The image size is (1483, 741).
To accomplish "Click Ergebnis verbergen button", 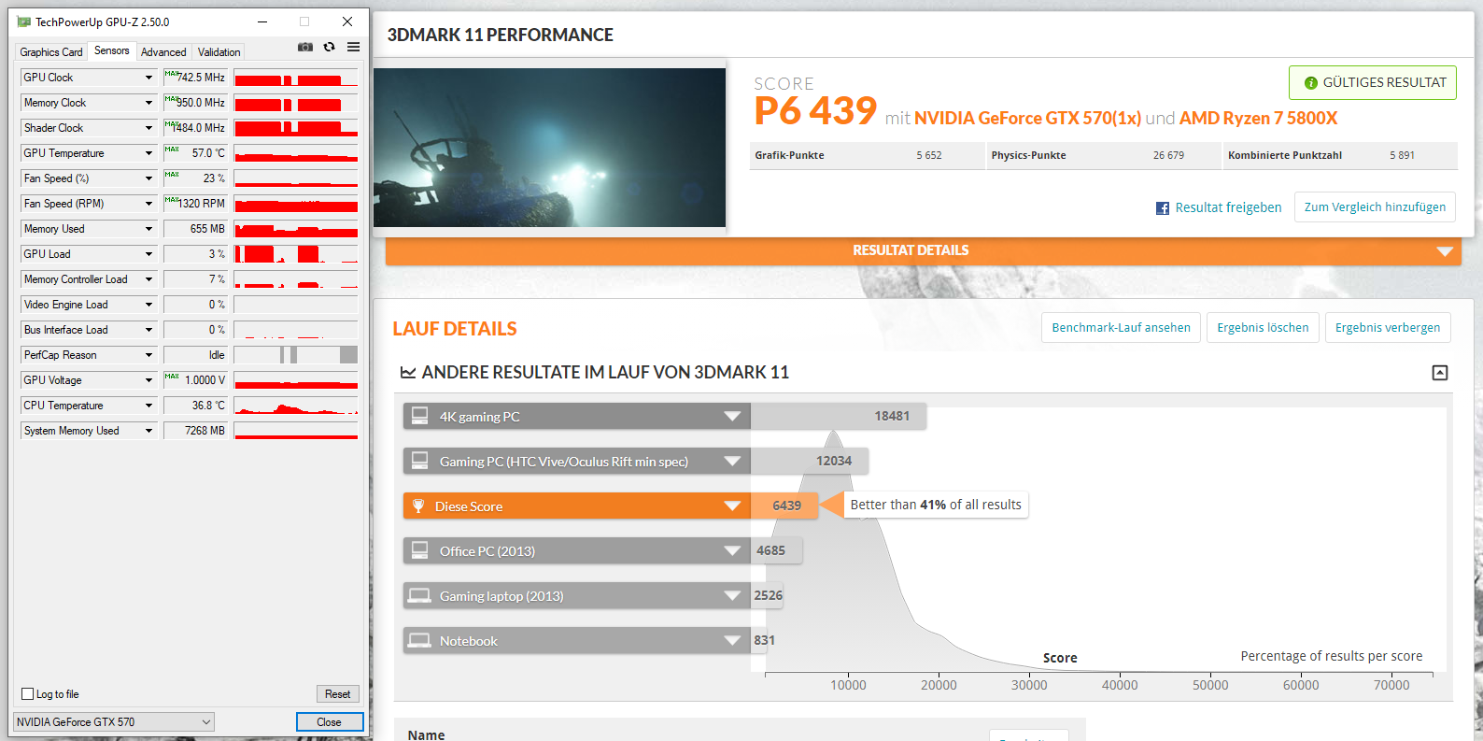I will 1388,328.
